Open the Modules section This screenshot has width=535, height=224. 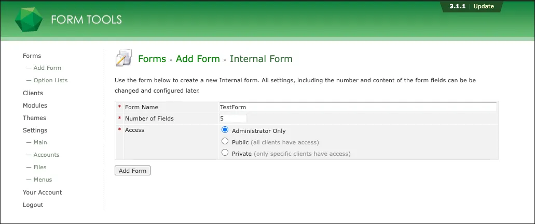[35, 106]
